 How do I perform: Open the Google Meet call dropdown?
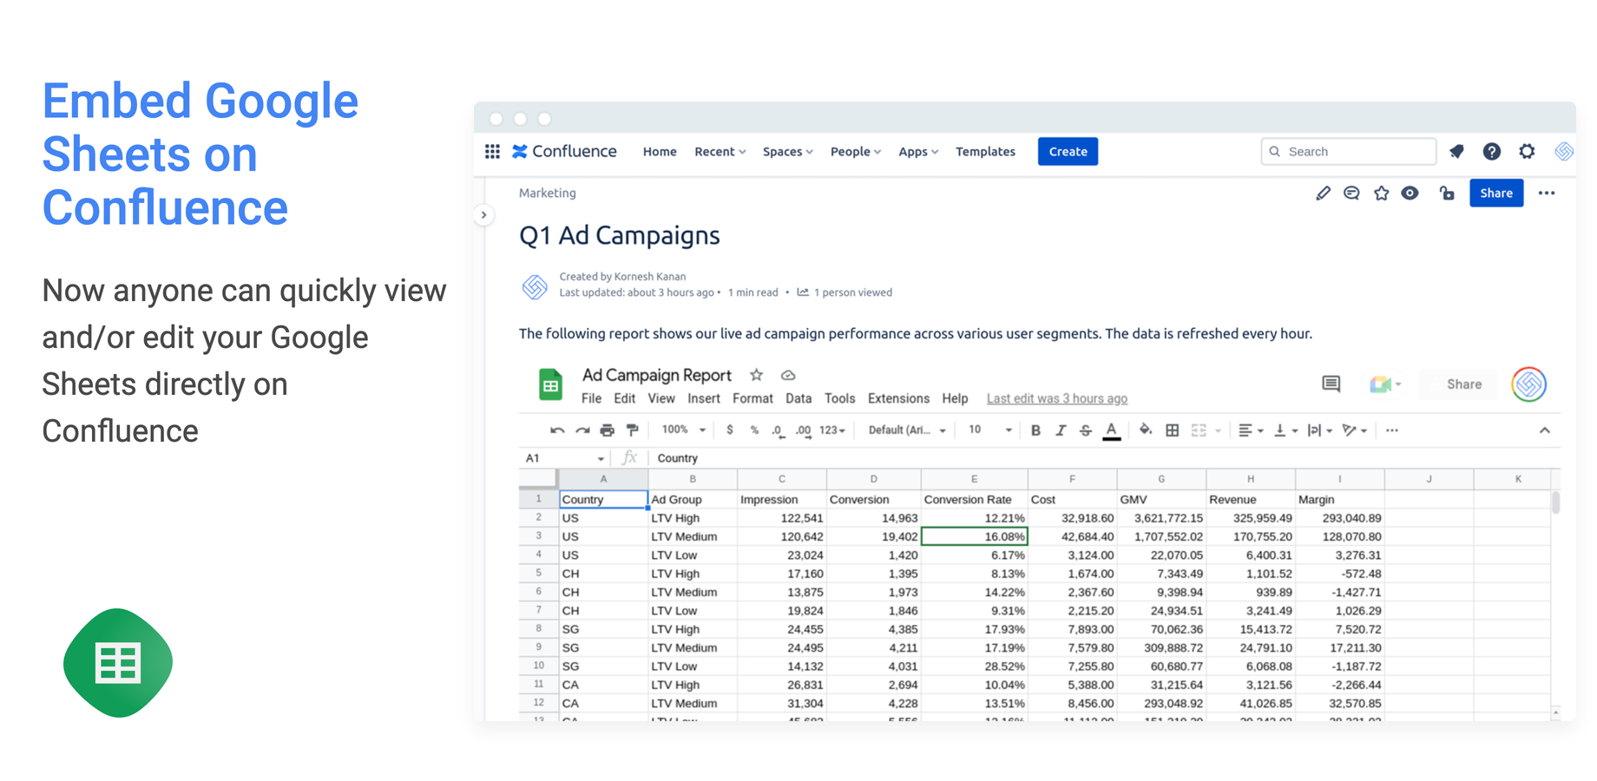point(1385,384)
